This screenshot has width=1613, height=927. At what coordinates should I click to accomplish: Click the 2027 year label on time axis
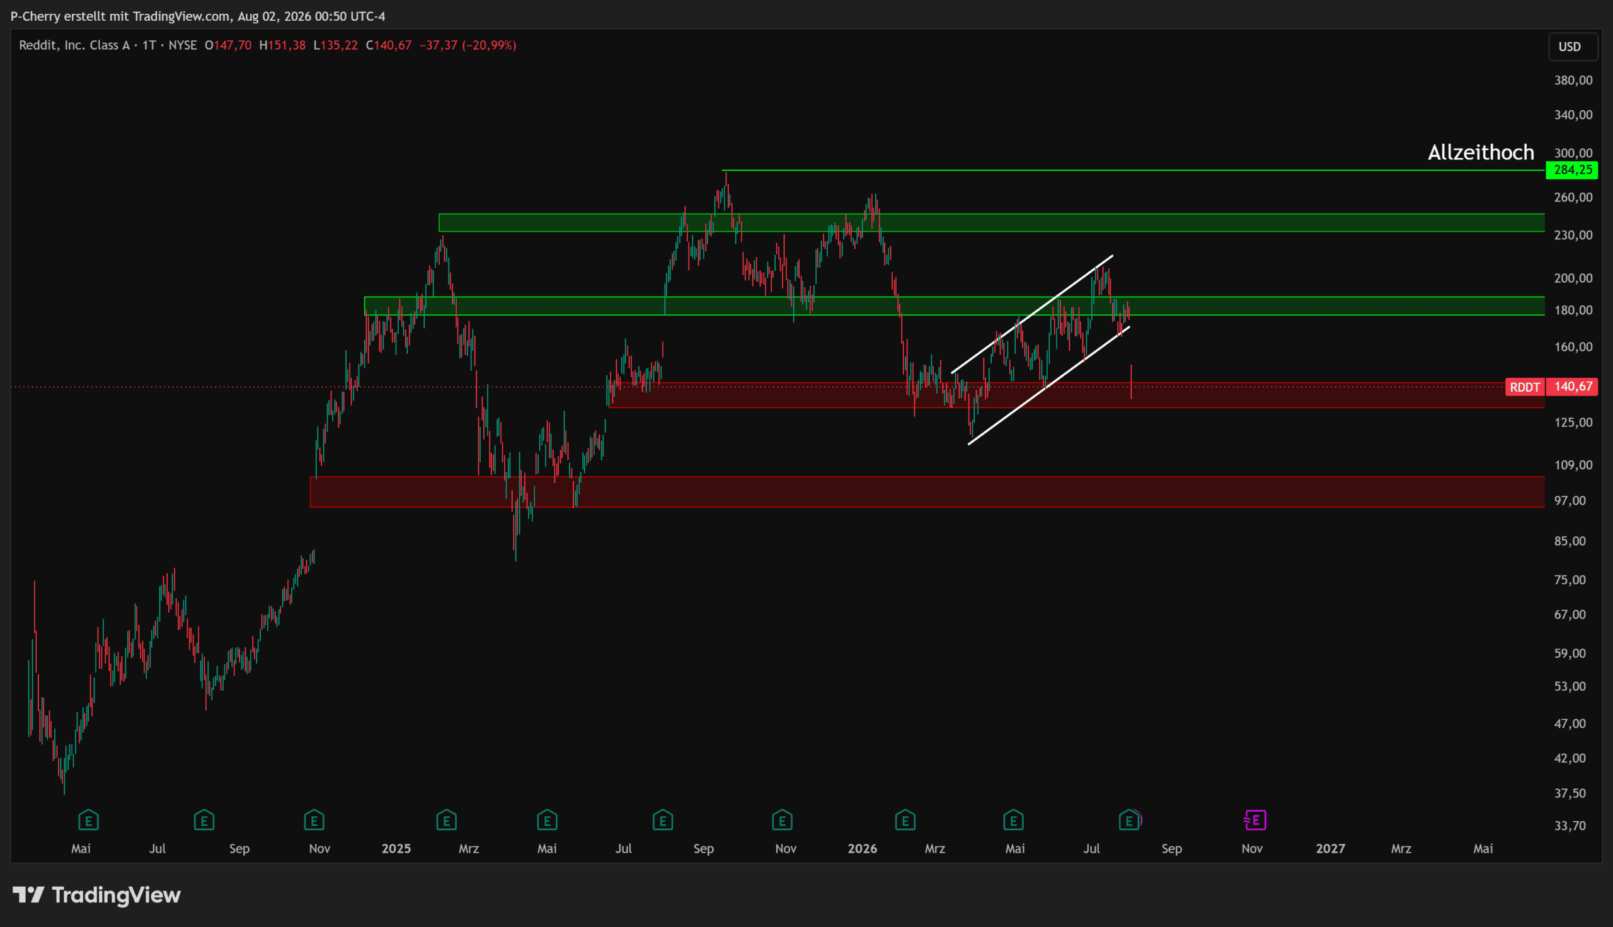(1330, 849)
